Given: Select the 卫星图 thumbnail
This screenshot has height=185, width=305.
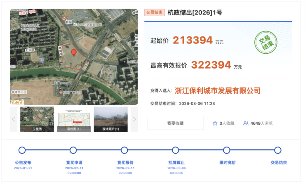Looking at the screenshot, I should [37, 119].
